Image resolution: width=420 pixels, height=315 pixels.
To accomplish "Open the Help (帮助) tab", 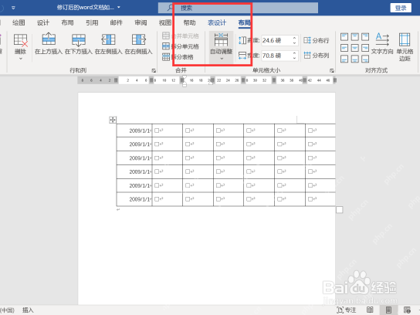I will pos(189,22).
